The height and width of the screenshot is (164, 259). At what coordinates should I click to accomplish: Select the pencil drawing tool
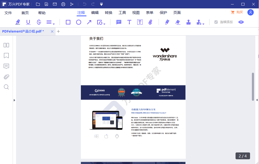coord(167,22)
